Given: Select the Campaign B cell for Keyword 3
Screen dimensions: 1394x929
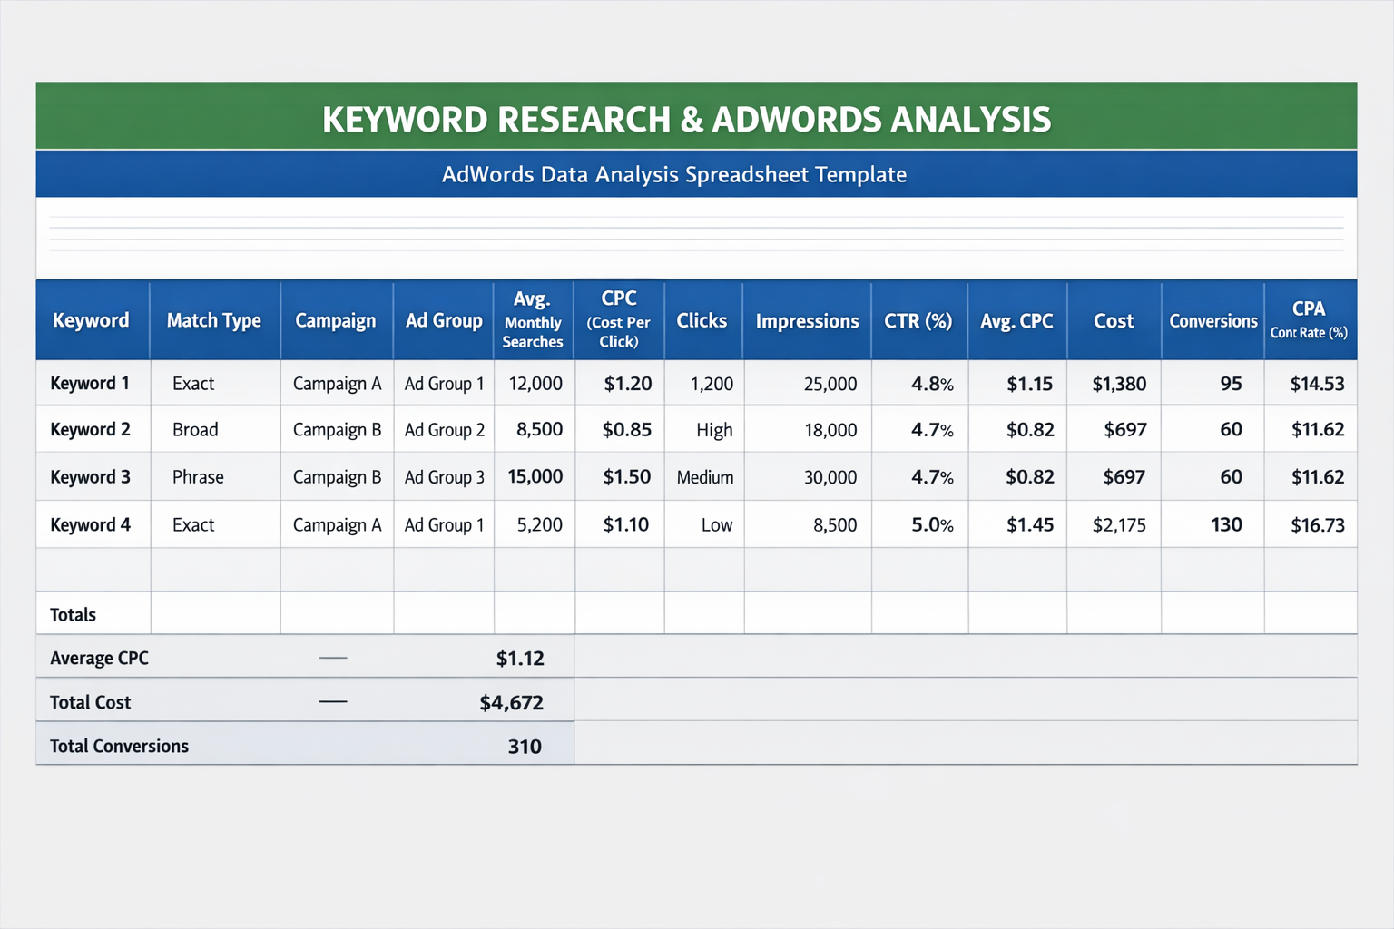Looking at the screenshot, I should 336,476.
